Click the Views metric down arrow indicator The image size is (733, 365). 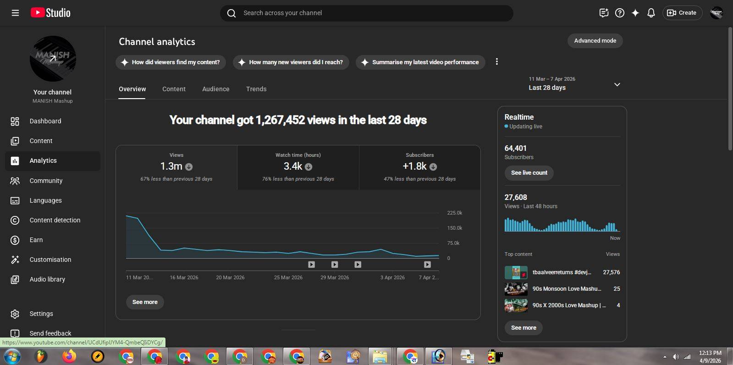click(189, 167)
